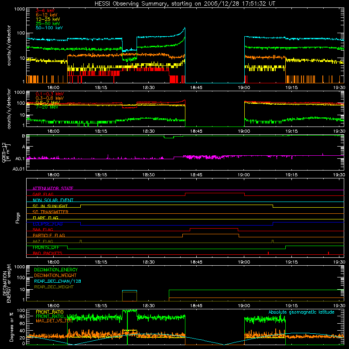
Task: Click 19:00 time label under the GOES panel
Action: 244,175
